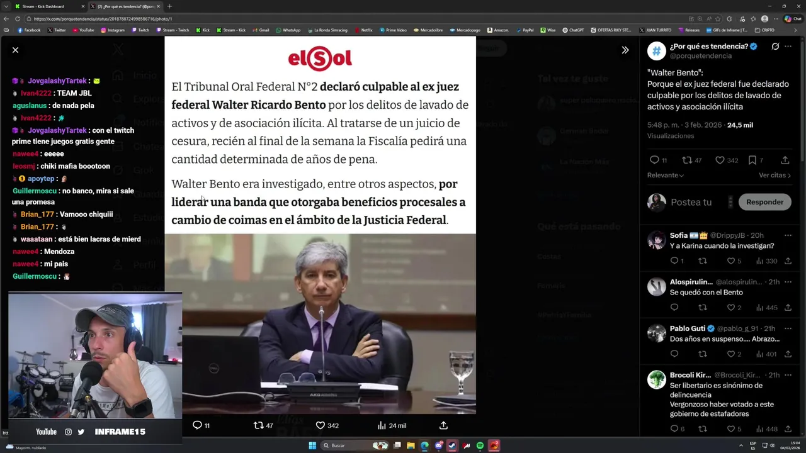
Task: Close the photo viewer with the X icon
Action: [15, 50]
